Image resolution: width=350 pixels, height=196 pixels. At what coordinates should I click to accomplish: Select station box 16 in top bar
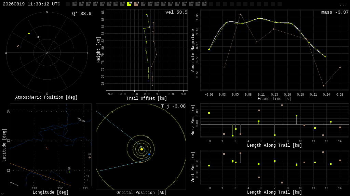[x=177, y=4]
